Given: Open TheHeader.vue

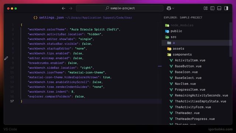Looking at the screenshot, I should tap(187, 113).
